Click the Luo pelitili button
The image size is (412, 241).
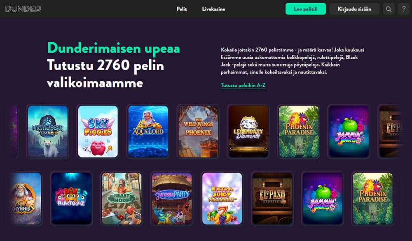(x=306, y=9)
